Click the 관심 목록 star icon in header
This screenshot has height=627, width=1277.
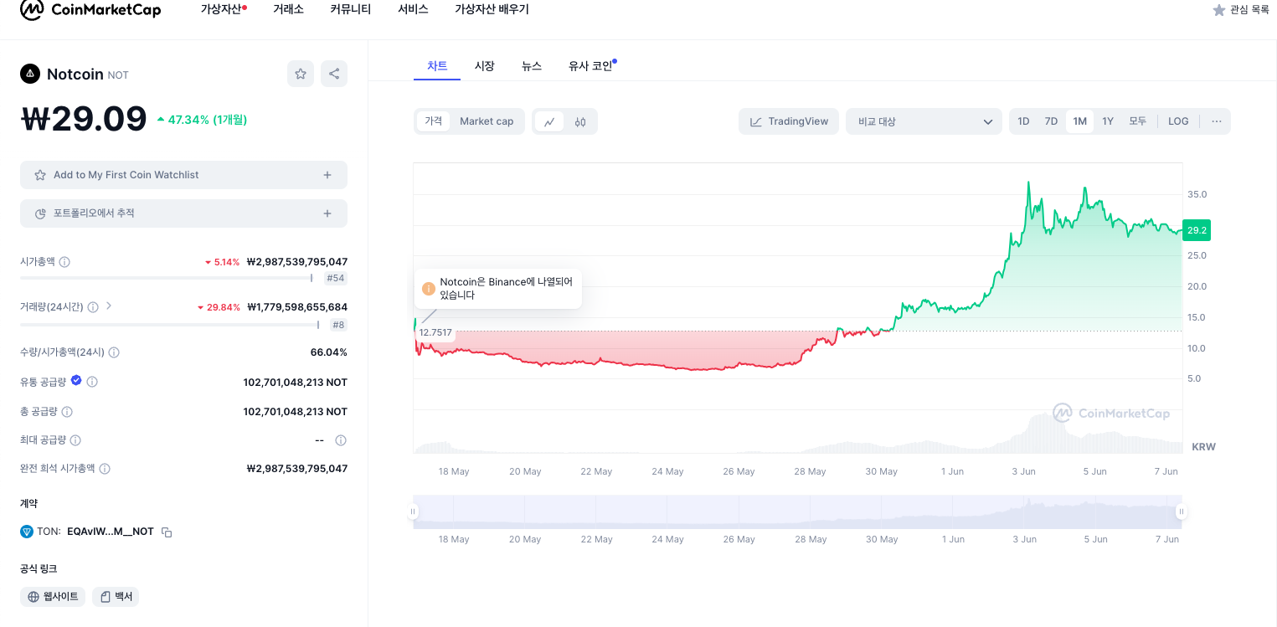pyautogui.click(x=1219, y=10)
